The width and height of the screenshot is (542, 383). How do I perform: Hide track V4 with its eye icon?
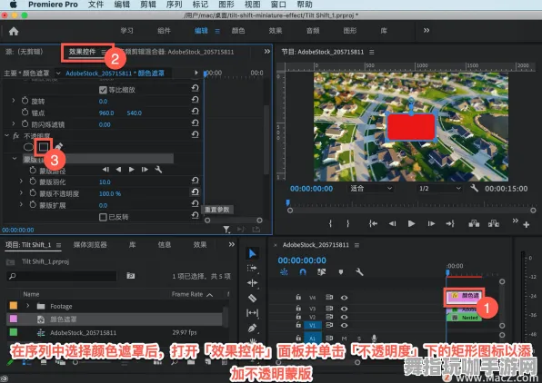click(x=344, y=298)
